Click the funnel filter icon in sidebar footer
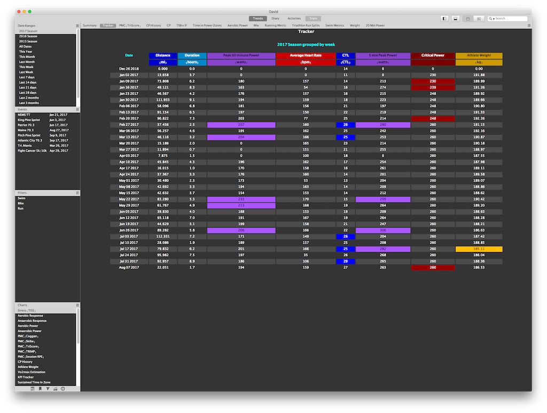Screen dimensions: 547x413 click(x=48, y=388)
